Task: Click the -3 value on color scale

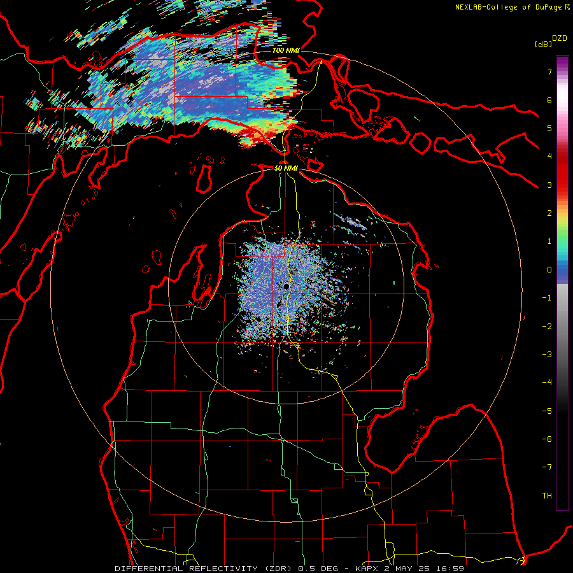Action: click(x=547, y=355)
